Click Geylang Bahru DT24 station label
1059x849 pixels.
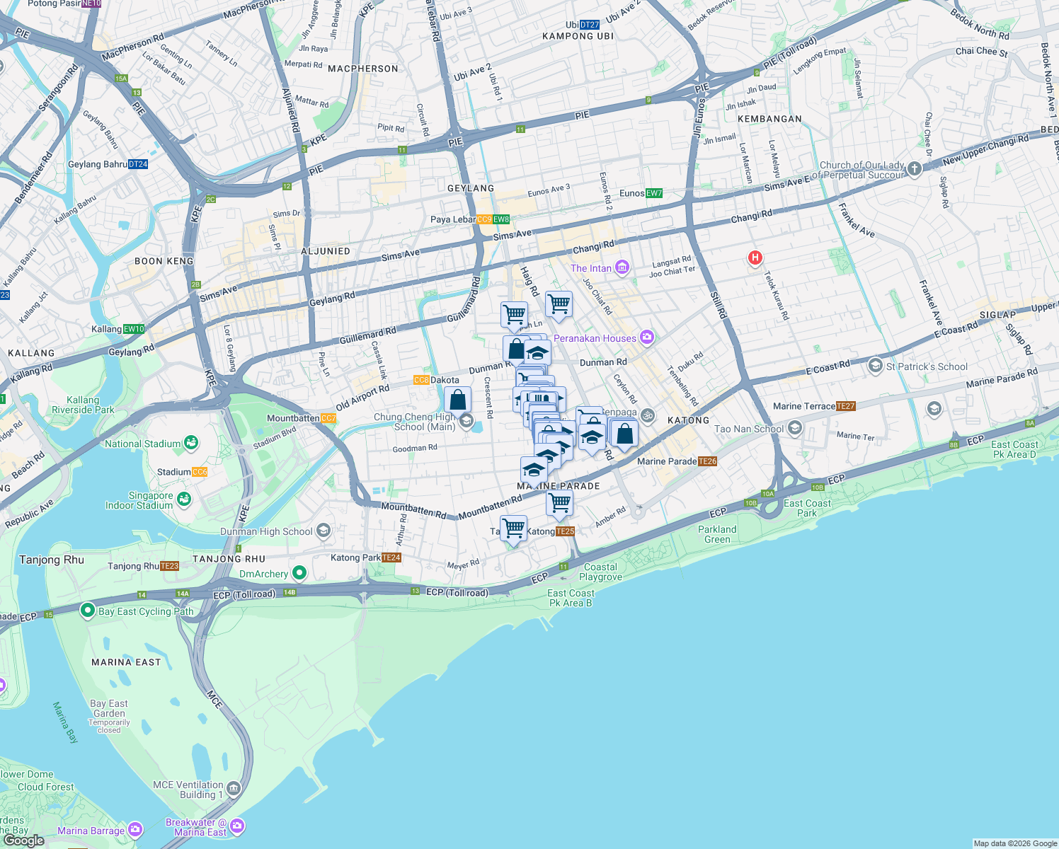(108, 164)
